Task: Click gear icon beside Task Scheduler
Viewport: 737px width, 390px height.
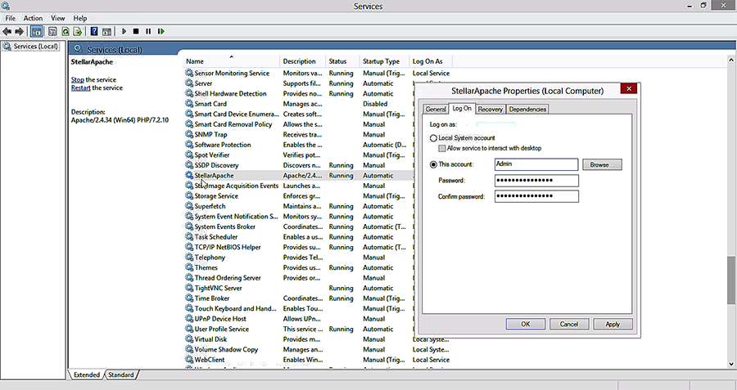Action: coord(189,236)
